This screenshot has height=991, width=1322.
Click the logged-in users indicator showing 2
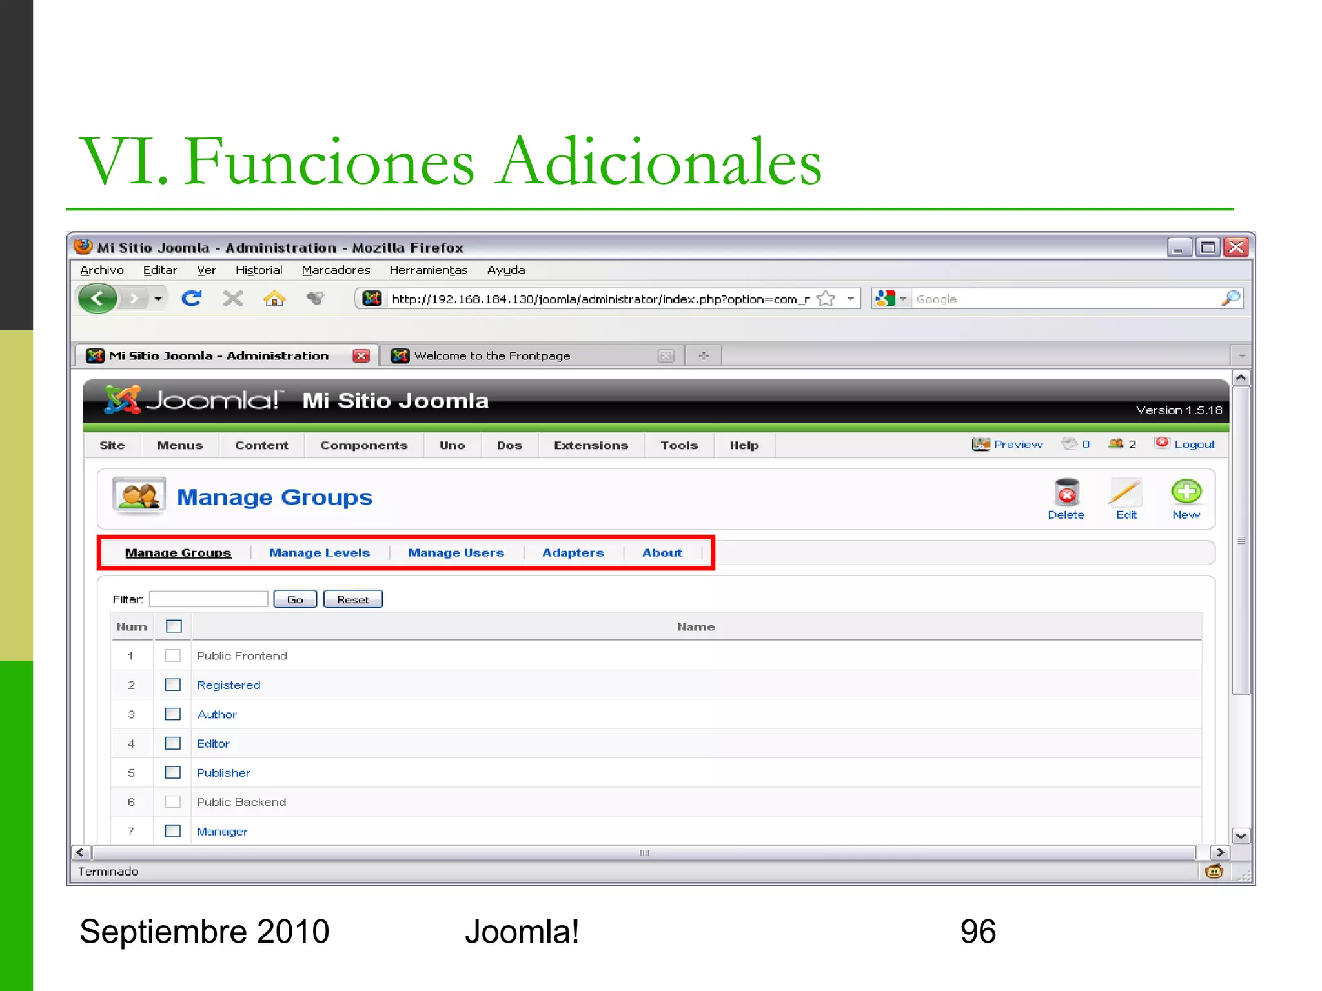1123,444
